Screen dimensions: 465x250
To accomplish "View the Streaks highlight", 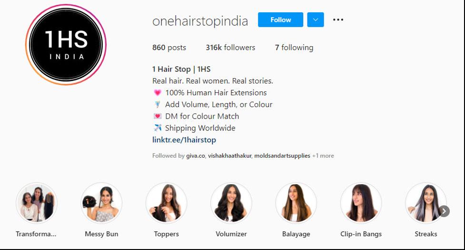I will 426,203.
